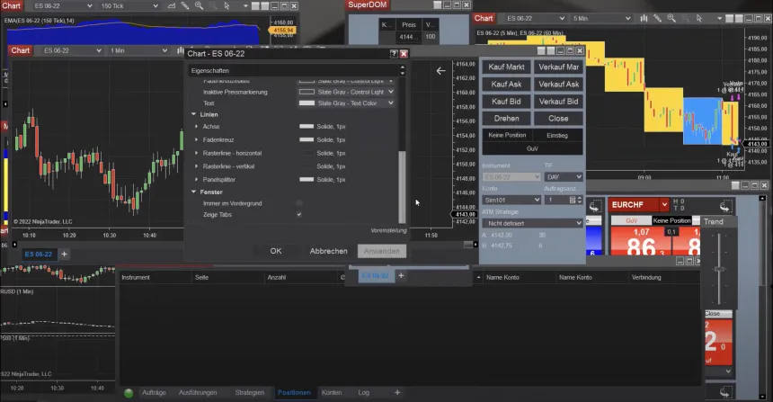The height and width of the screenshot is (402, 773).
Task: Uncheck the Zeige Tabs checkbox
Action: [x=299, y=215]
